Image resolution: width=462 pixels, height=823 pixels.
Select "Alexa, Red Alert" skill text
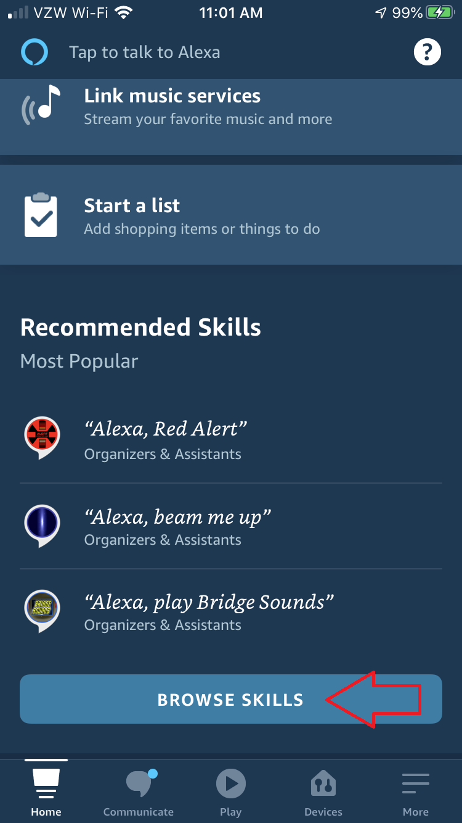[x=166, y=428]
